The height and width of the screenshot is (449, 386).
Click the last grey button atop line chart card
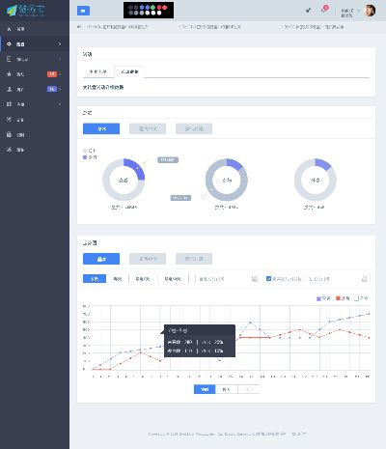194,259
